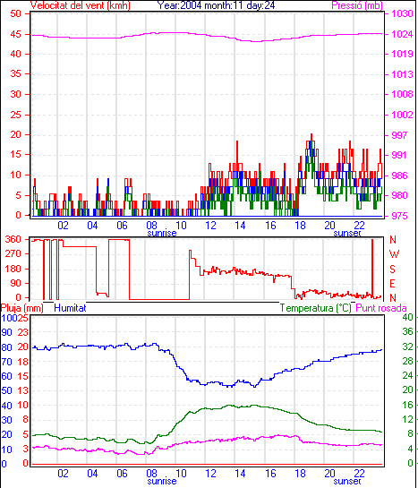
Task: Click the 'sunset' label under wind chart
Action: coord(347,233)
